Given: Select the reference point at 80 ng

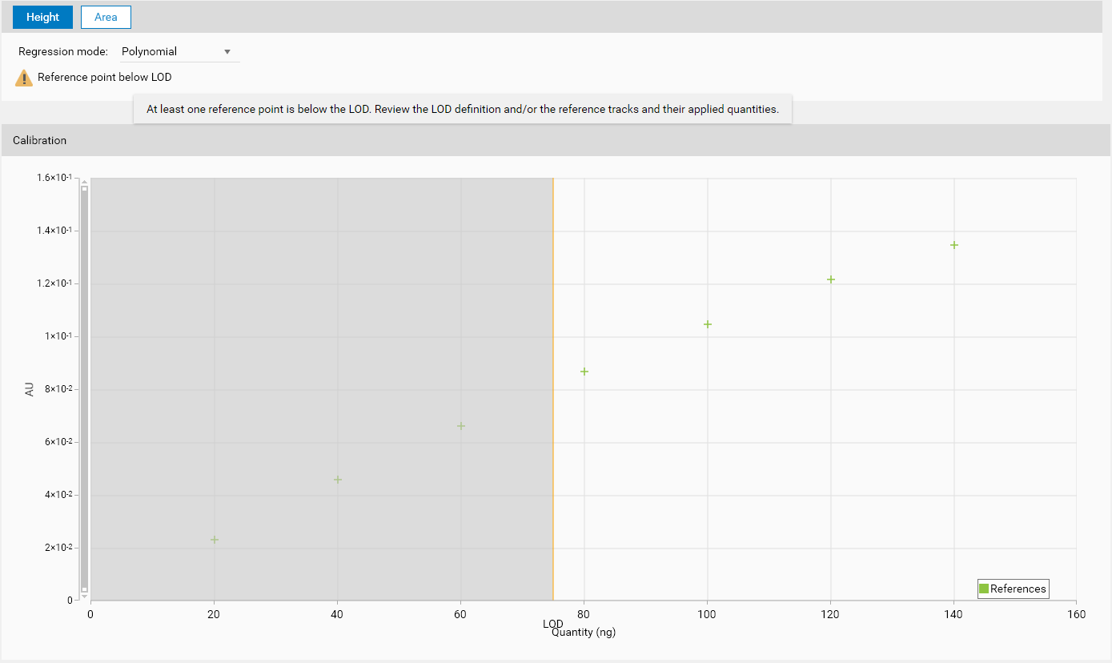Looking at the screenshot, I should tap(584, 372).
